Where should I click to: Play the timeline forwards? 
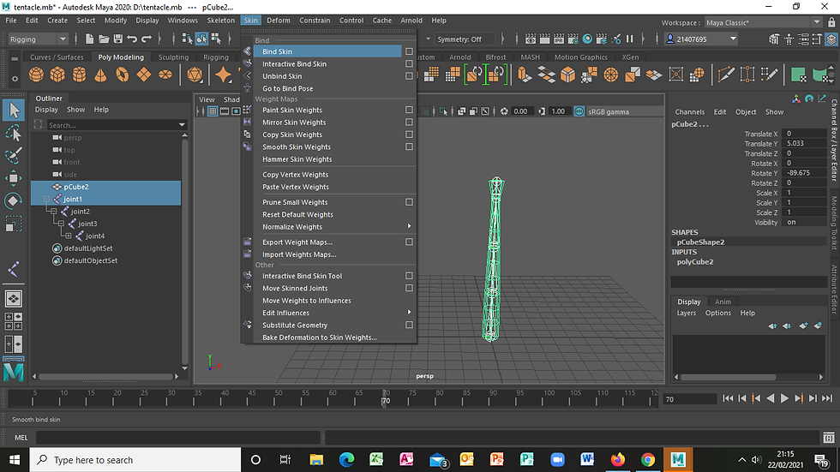point(784,398)
